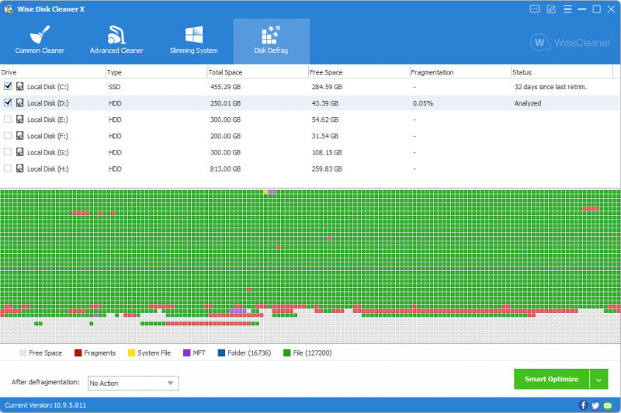Click the yellow System File legend swatch
Viewport: 621px width, 413px height.
coord(131,352)
